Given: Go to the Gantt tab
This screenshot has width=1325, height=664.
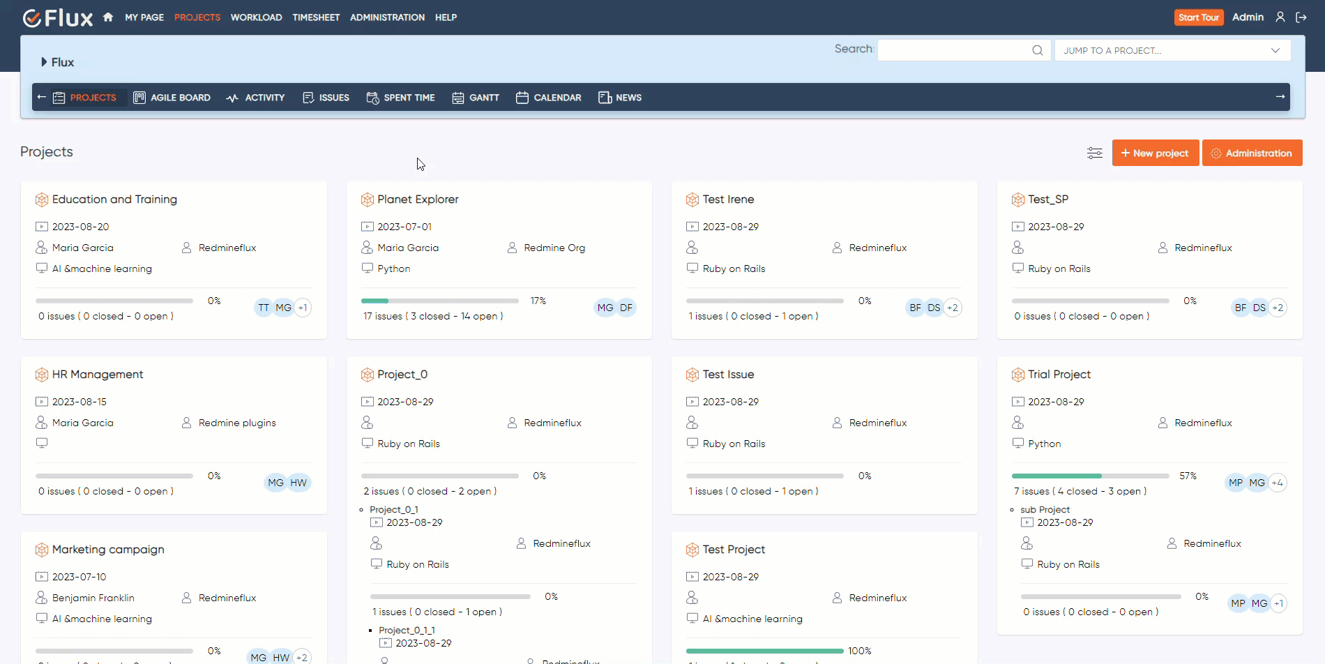Looking at the screenshot, I should (x=476, y=98).
